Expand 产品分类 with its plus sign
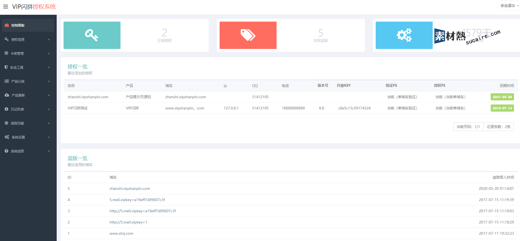This screenshot has width=520, height=241. click(x=49, y=81)
